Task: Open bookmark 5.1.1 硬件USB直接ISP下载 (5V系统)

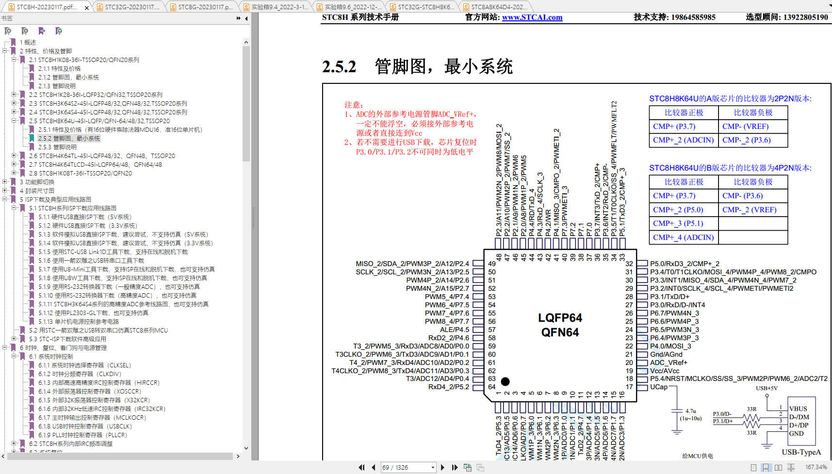Action: [85, 217]
